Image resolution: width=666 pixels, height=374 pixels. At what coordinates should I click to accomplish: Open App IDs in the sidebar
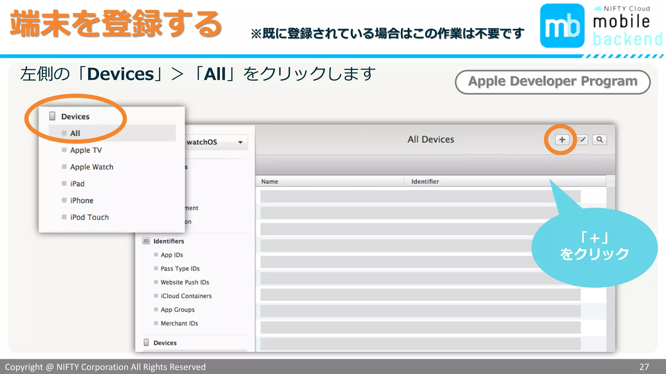coord(172,255)
